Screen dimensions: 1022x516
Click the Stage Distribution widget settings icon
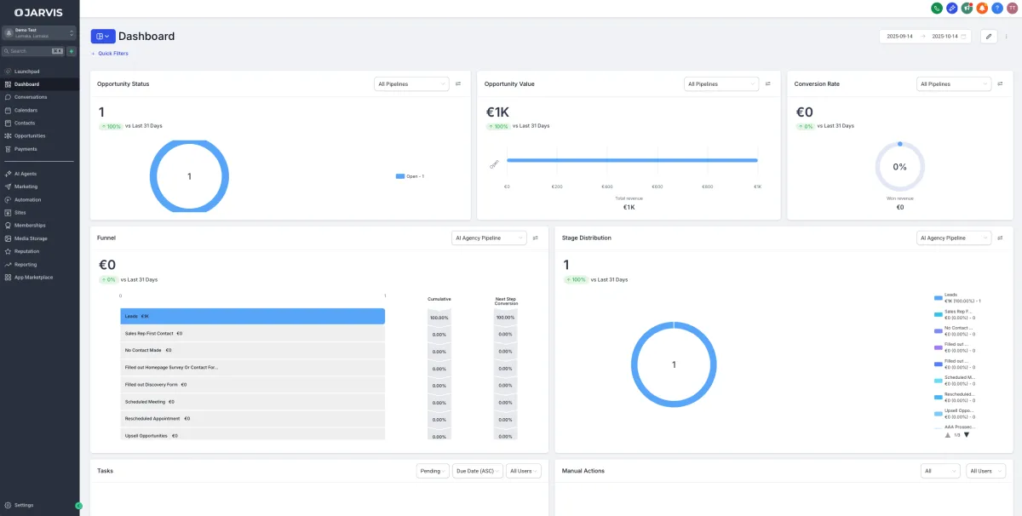click(1001, 238)
